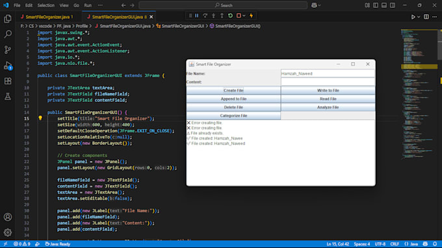
Task: Click the Customize Layout icon
Action: pyautogui.click(x=367, y=5)
